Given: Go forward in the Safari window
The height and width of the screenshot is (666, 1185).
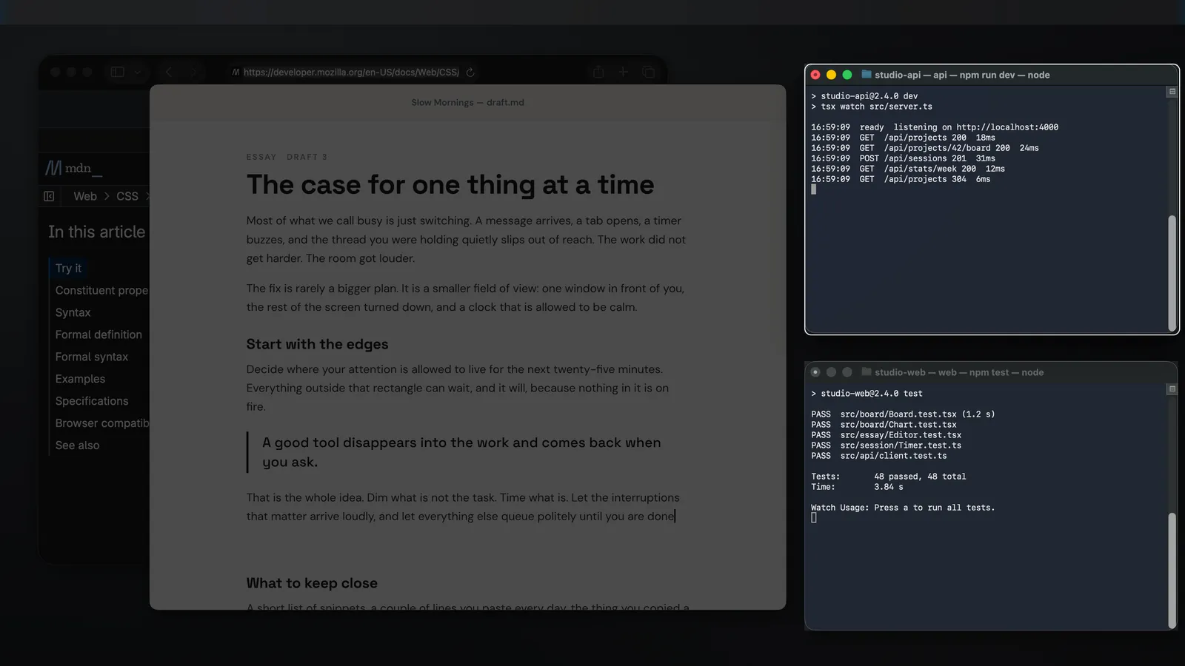Looking at the screenshot, I should point(193,72).
